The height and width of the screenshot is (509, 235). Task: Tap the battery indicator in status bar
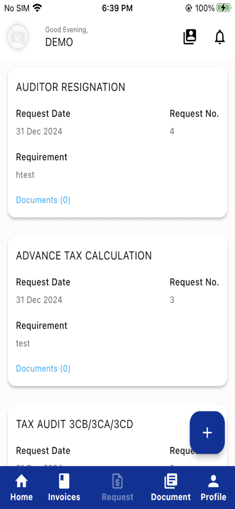pyautogui.click(x=224, y=8)
